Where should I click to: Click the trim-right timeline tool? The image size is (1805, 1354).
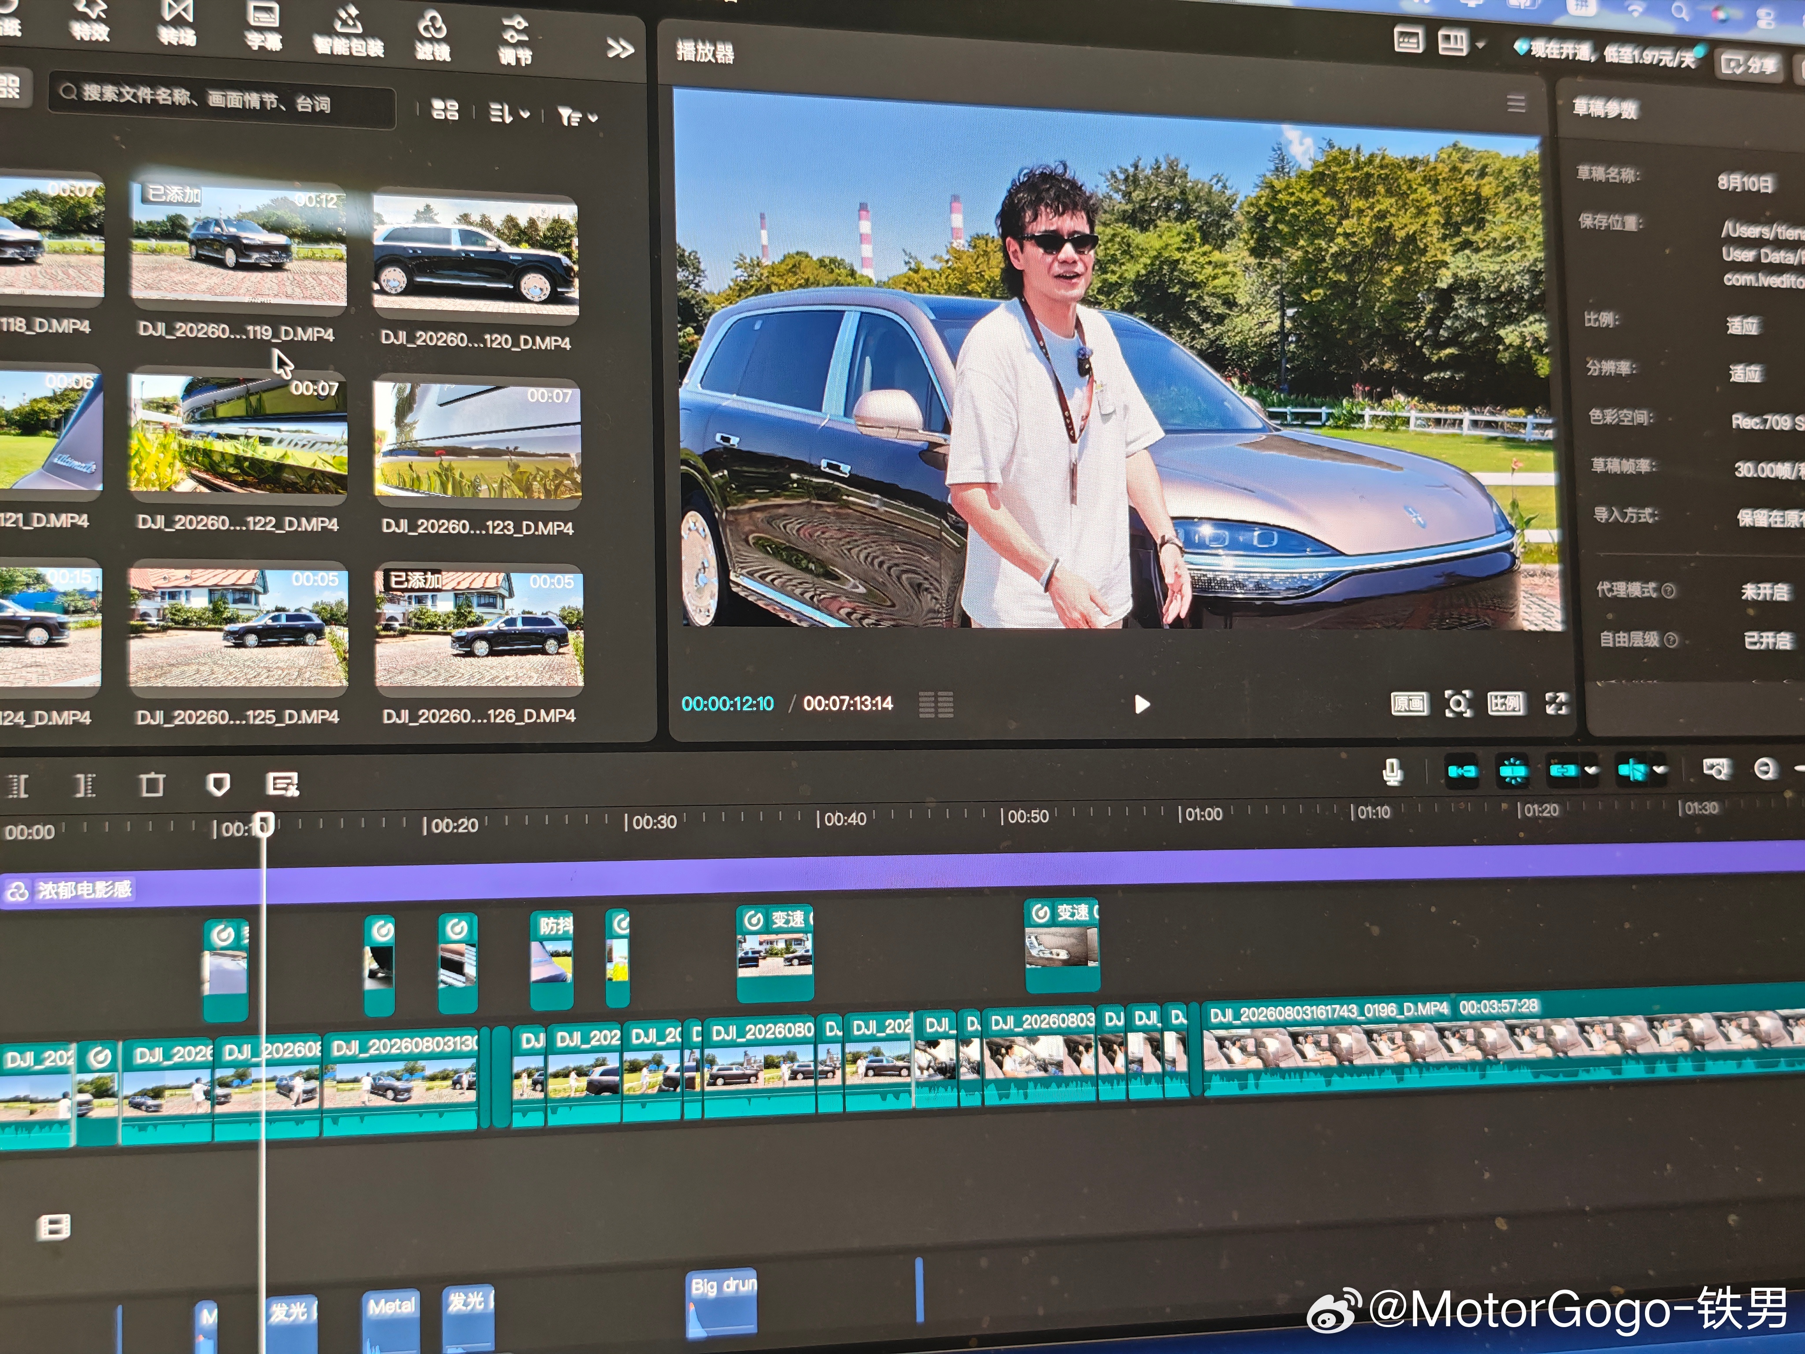(85, 785)
